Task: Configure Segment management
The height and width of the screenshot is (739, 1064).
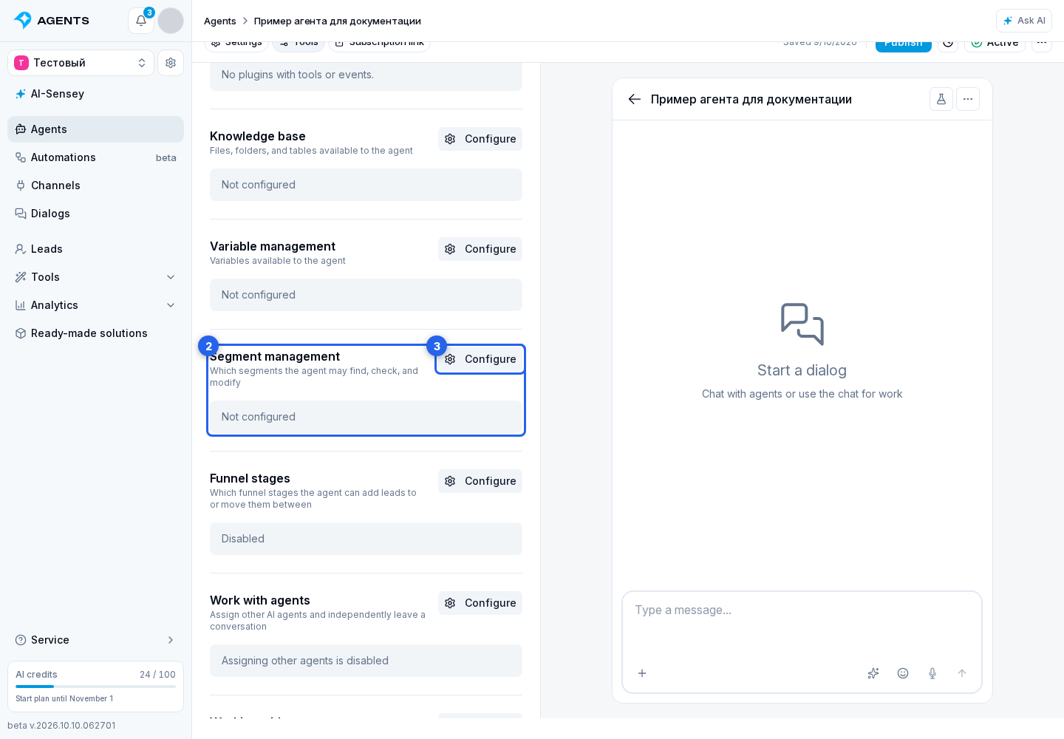Action: pyautogui.click(x=480, y=359)
